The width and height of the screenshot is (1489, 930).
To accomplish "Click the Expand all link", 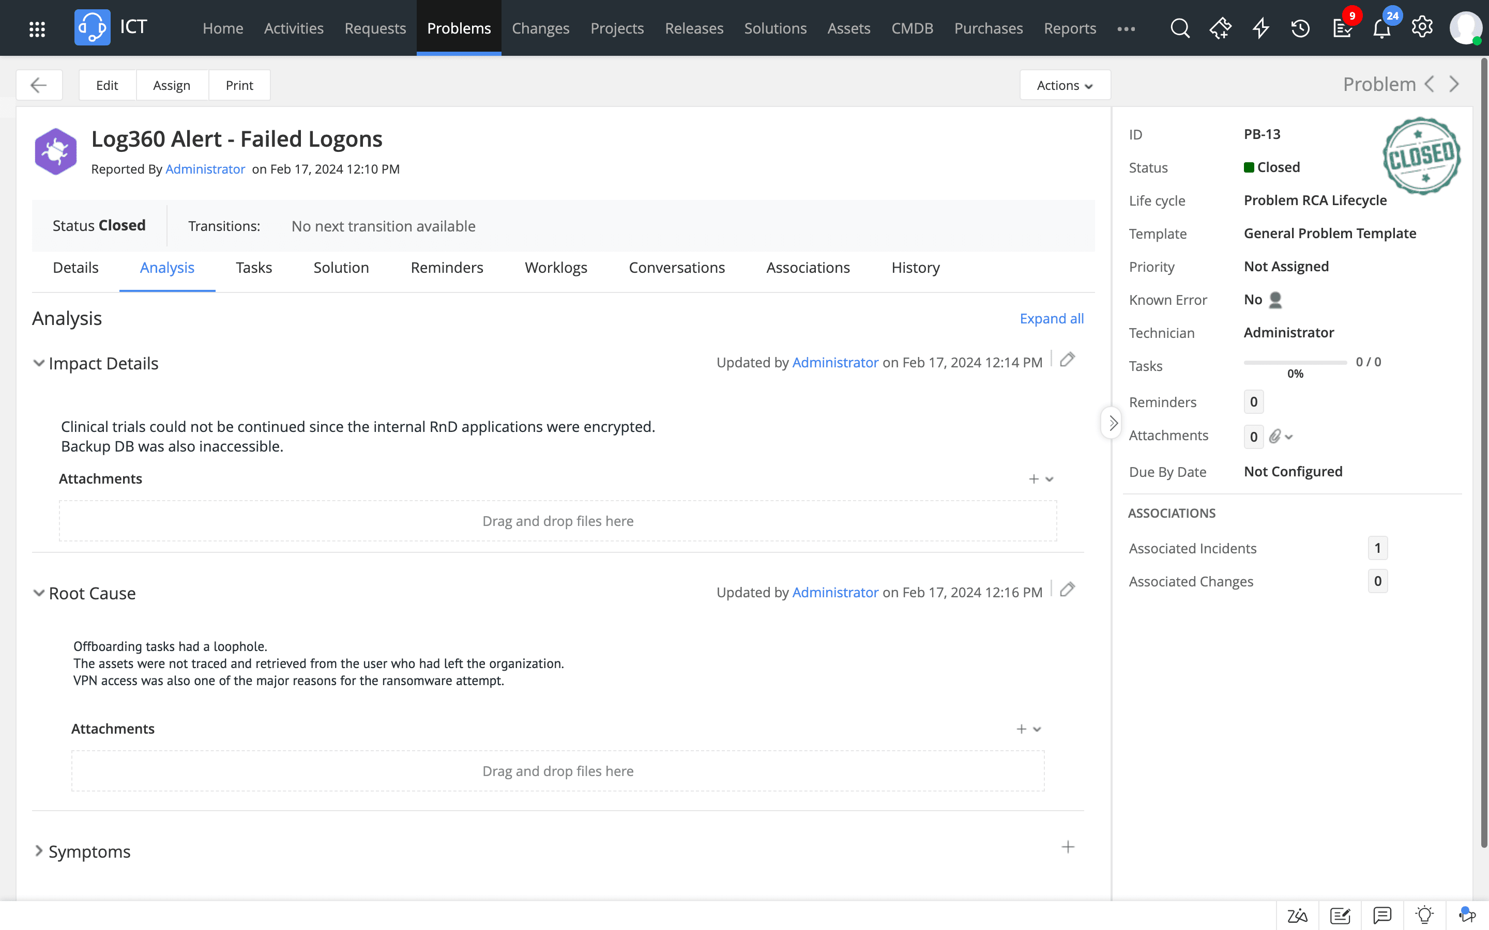I will pyautogui.click(x=1051, y=319).
